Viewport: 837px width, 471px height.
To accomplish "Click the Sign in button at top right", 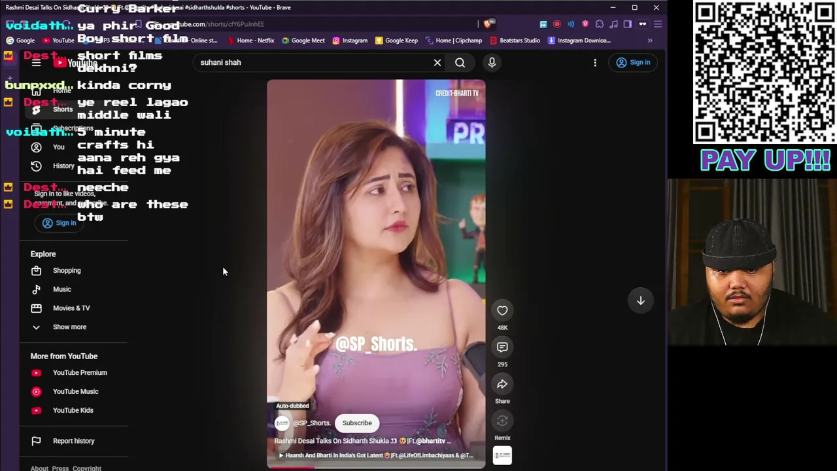I will point(634,62).
